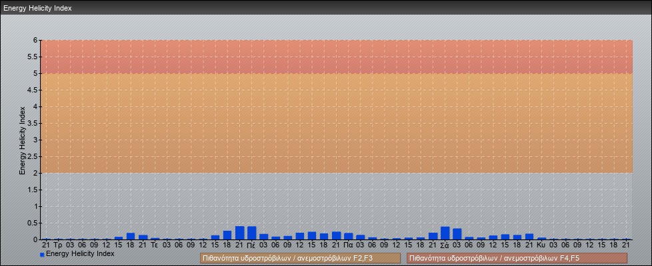The width and height of the screenshot is (652, 266).
Task: Click the y-axis value 6
Action: pyautogui.click(x=36, y=41)
